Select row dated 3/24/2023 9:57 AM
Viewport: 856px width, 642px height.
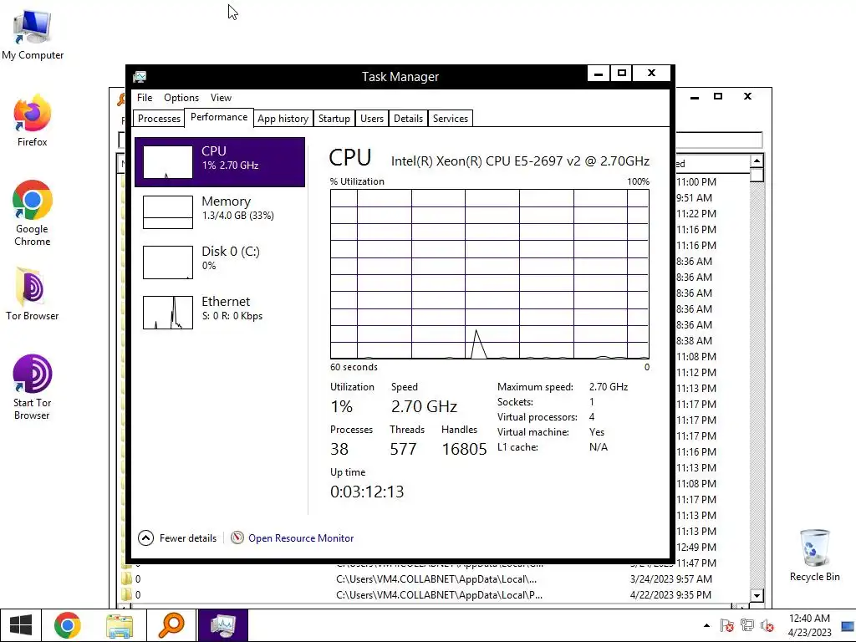[x=435, y=579]
